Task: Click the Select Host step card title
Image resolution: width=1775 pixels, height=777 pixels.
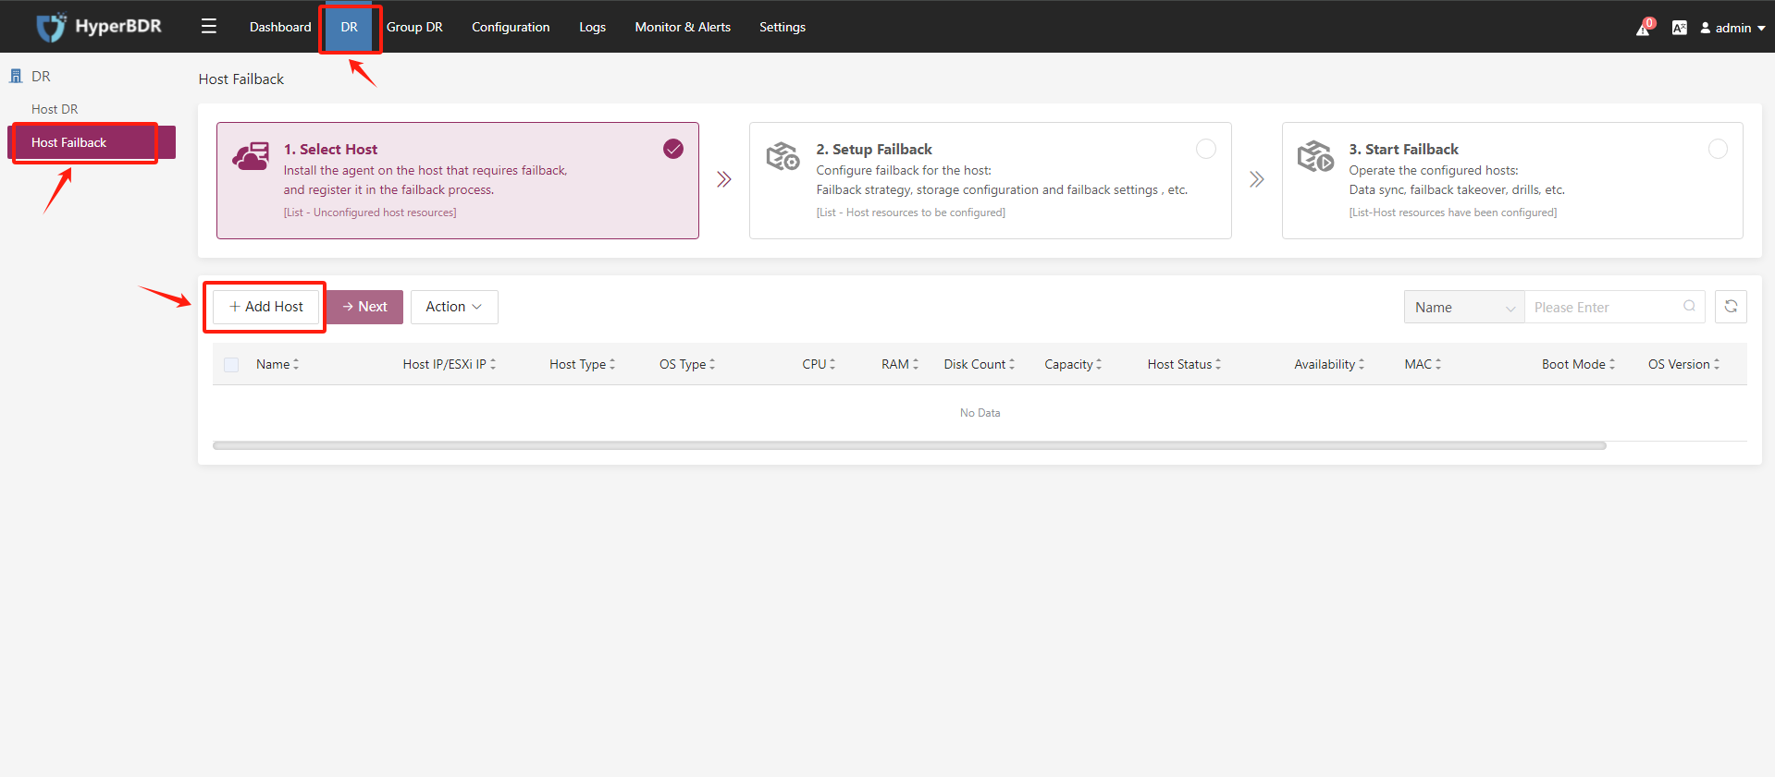Action: click(x=330, y=149)
